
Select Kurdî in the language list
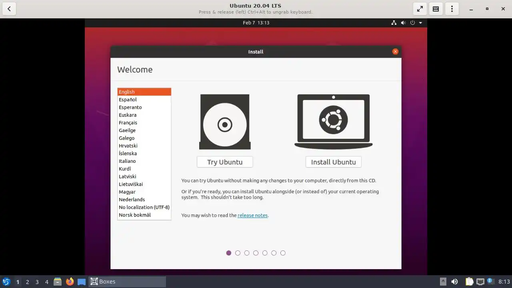(x=144, y=169)
